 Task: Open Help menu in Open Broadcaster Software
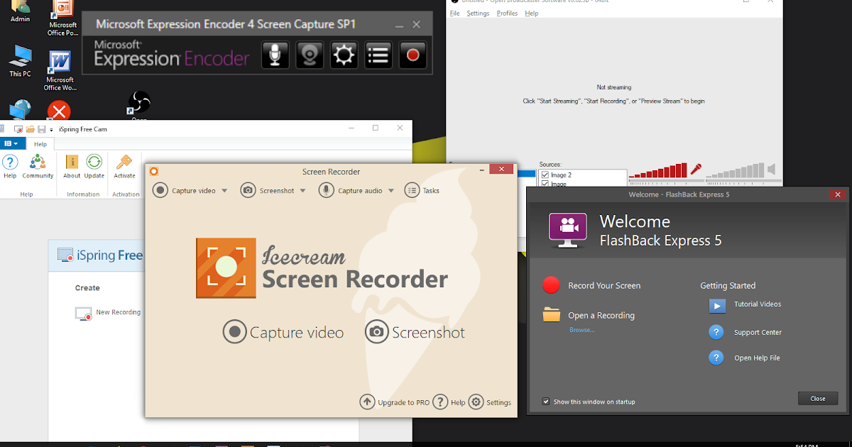[531, 13]
